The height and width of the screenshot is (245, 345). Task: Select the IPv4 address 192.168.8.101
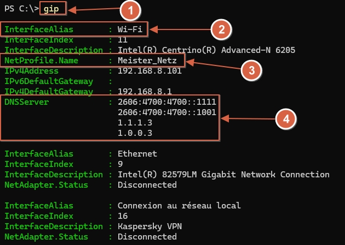pos(150,71)
